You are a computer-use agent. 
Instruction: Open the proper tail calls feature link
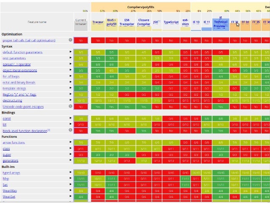coord(29,40)
